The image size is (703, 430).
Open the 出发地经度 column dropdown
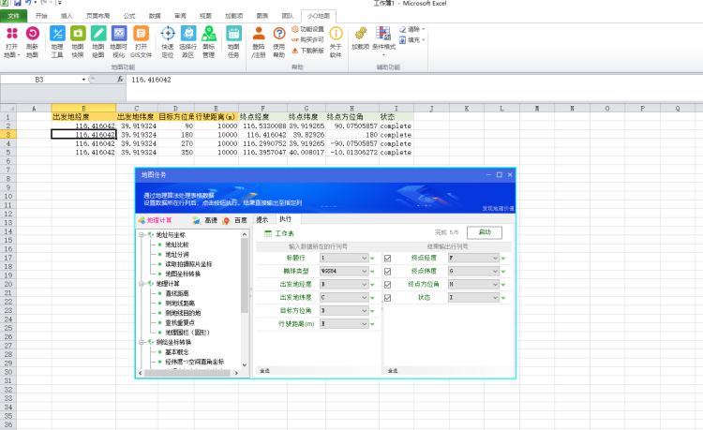[364, 284]
